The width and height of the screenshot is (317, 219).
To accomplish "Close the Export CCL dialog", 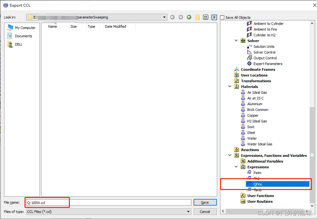I will 314,5.
